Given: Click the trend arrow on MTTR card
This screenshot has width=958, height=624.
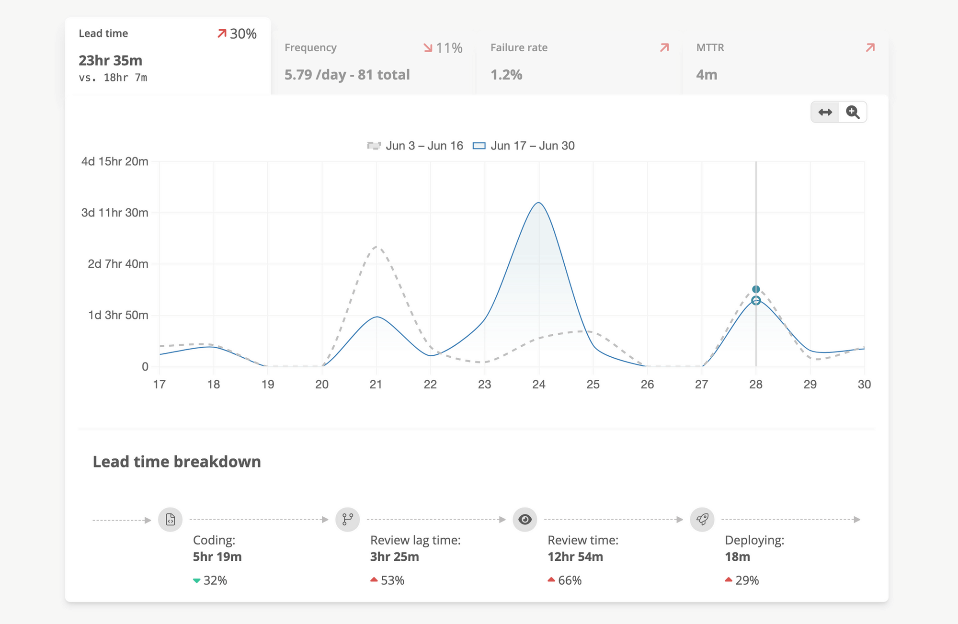Looking at the screenshot, I should pos(869,48).
